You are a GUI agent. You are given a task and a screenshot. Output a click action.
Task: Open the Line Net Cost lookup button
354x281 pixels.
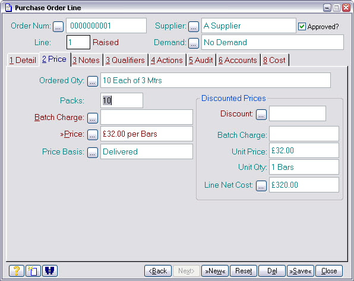(x=261, y=186)
